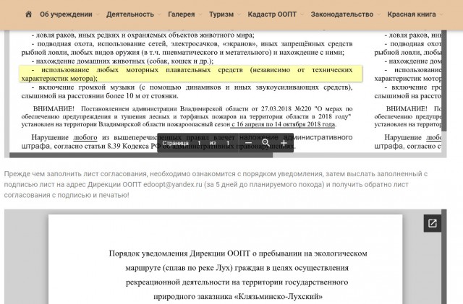Expand the Галерея dropdown arrow
The image size is (463, 304).
click(200, 14)
